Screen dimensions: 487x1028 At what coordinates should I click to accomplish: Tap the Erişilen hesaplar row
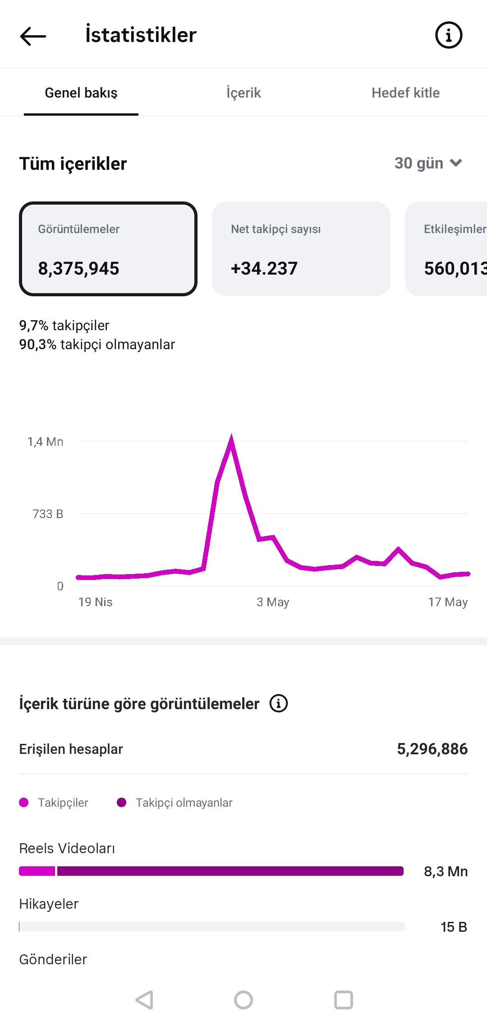tap(243, 749)
